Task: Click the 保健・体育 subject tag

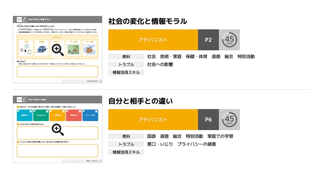Action: [196, 56]
